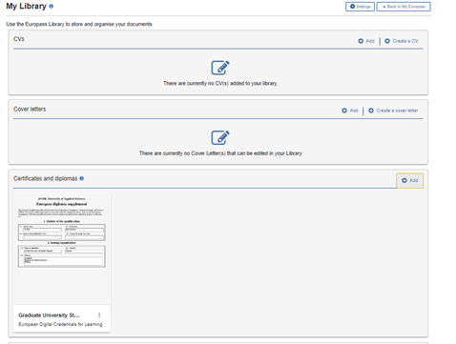Click the info icon beside My Library
The image size is (456, 344).
click(x=52, y=6)
